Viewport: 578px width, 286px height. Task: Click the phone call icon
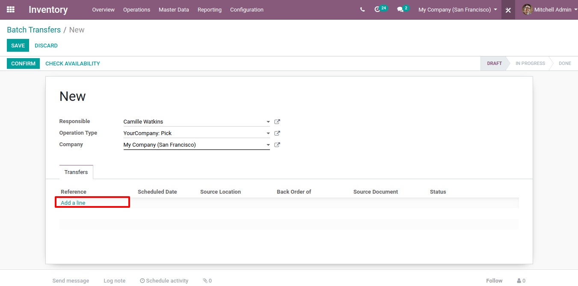[362, 9]
